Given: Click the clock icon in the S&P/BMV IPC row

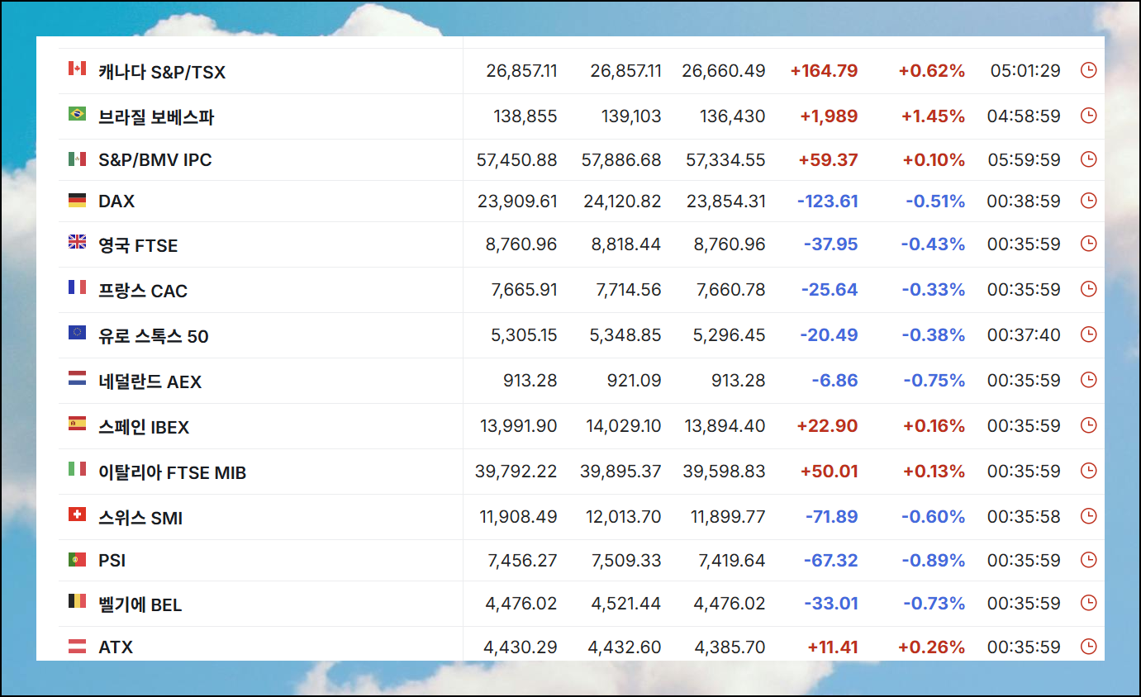Looking at the screenshot, I should coord(1088,159).
